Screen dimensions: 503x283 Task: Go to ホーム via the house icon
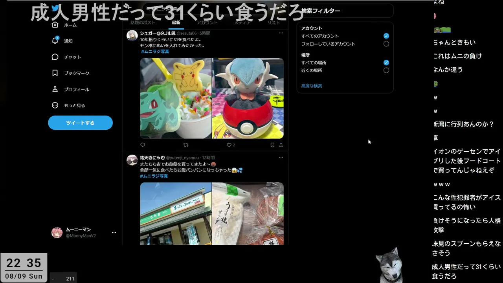coord(55,25)
